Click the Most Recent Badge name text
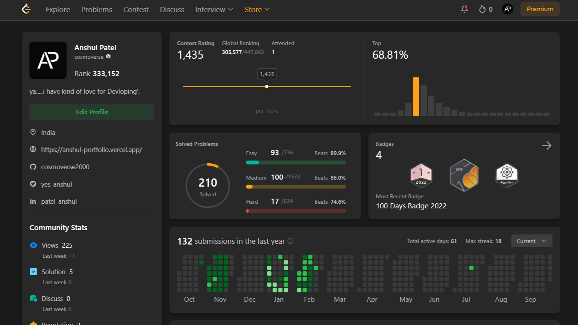 [x=411, y=206]
